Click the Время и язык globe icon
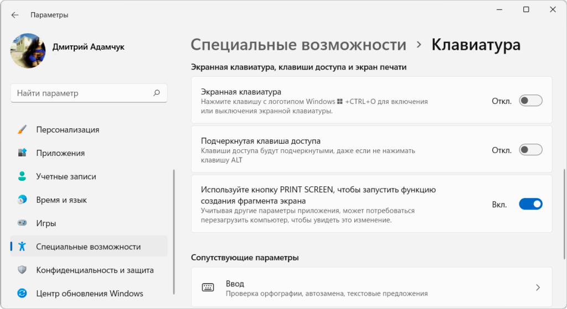 tap(22, 200)
